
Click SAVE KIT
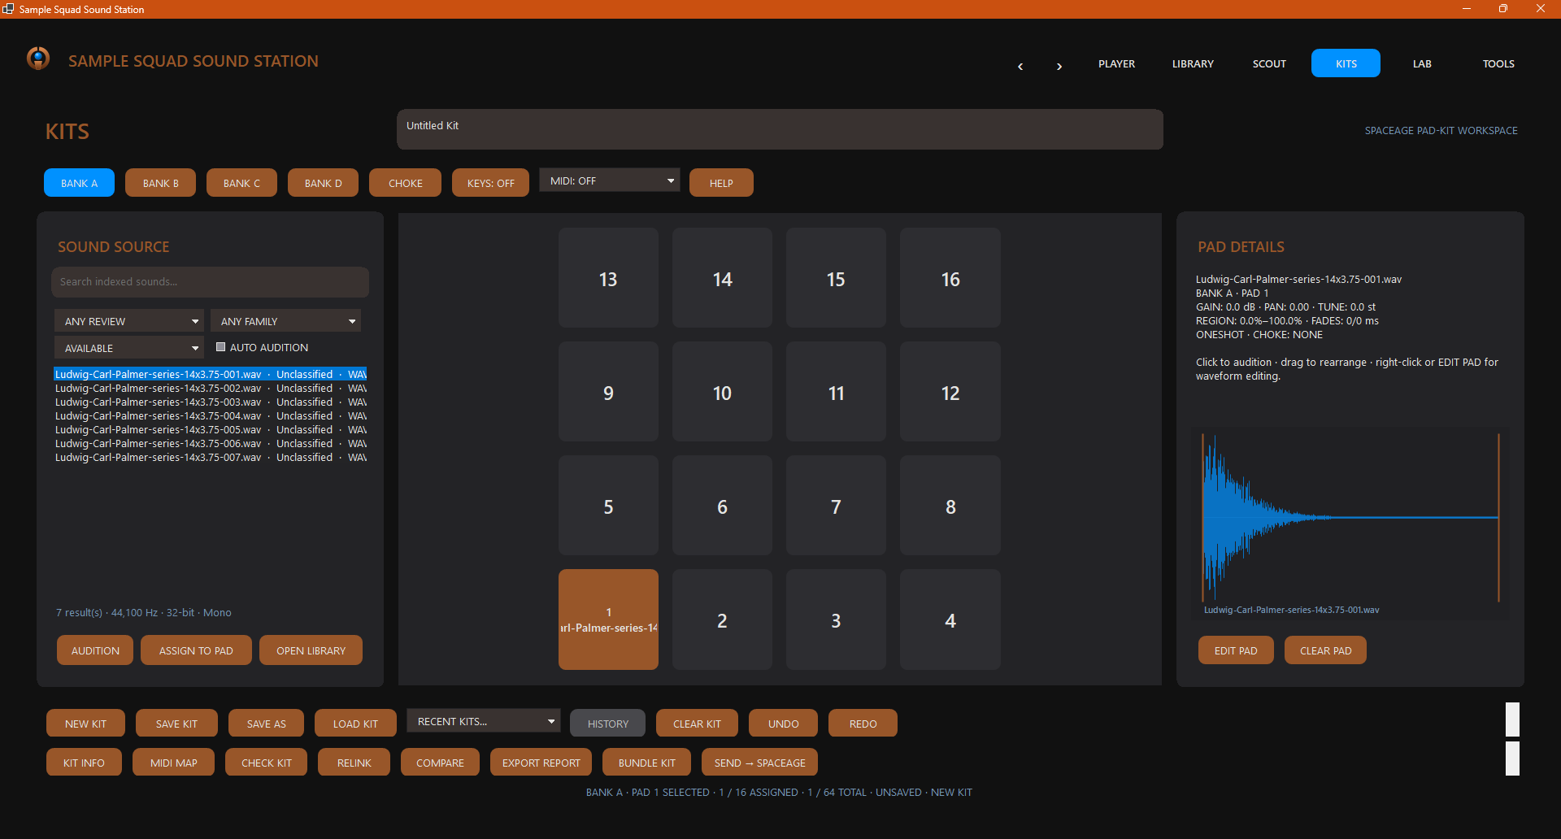[176, 724]
